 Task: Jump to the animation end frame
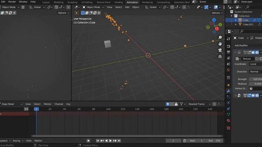point(119,140)
